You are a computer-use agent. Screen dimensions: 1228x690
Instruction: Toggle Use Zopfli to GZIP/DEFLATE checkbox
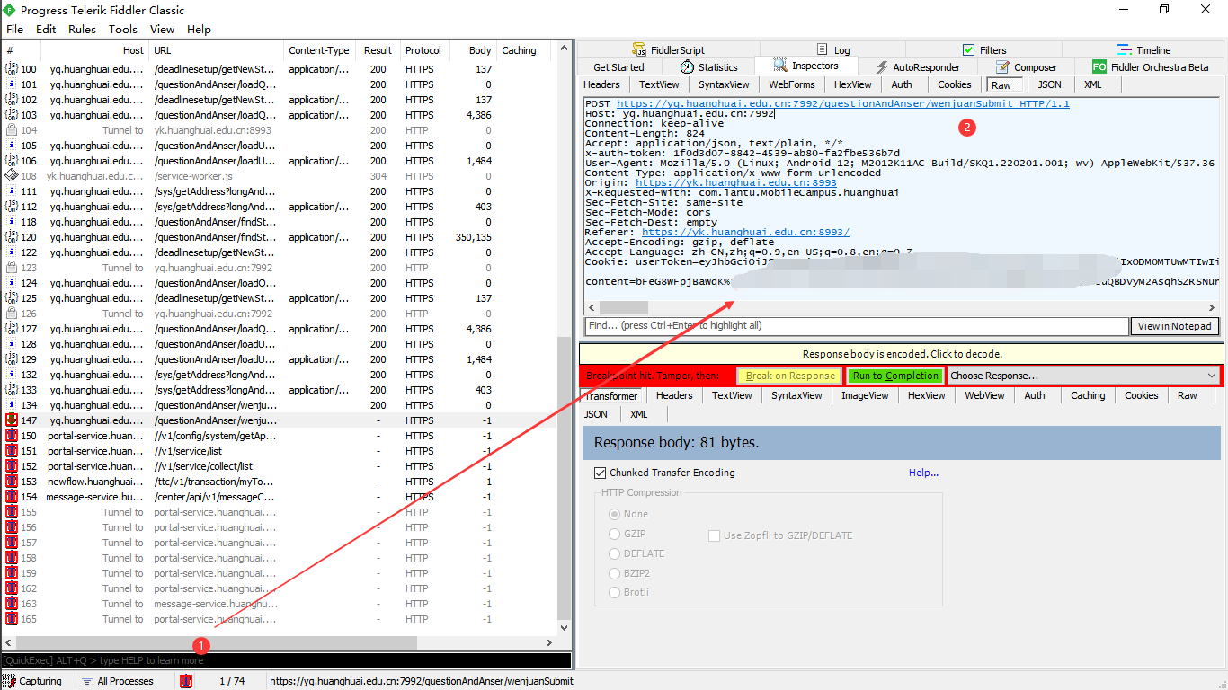(714, 535)
